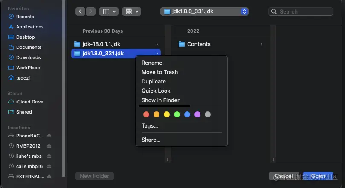The image size is (345, 188).
Task: Select the jdk-18.0.1.1.jdk folder
Action: [x=116, y=44]
